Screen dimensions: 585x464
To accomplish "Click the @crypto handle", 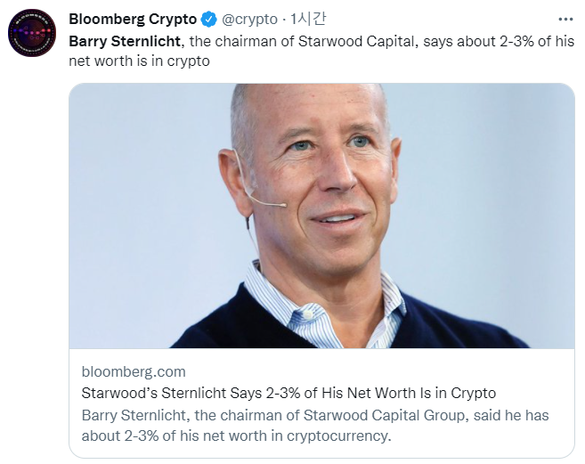I will (x=249, y=20).
